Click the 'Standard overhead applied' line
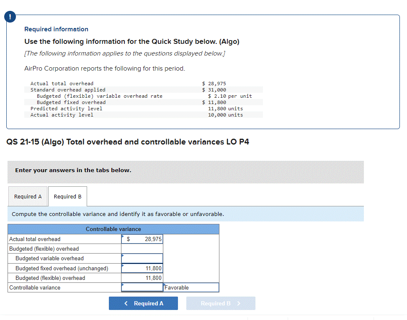Viewport: 407px width, 320px height. (68, 90)
